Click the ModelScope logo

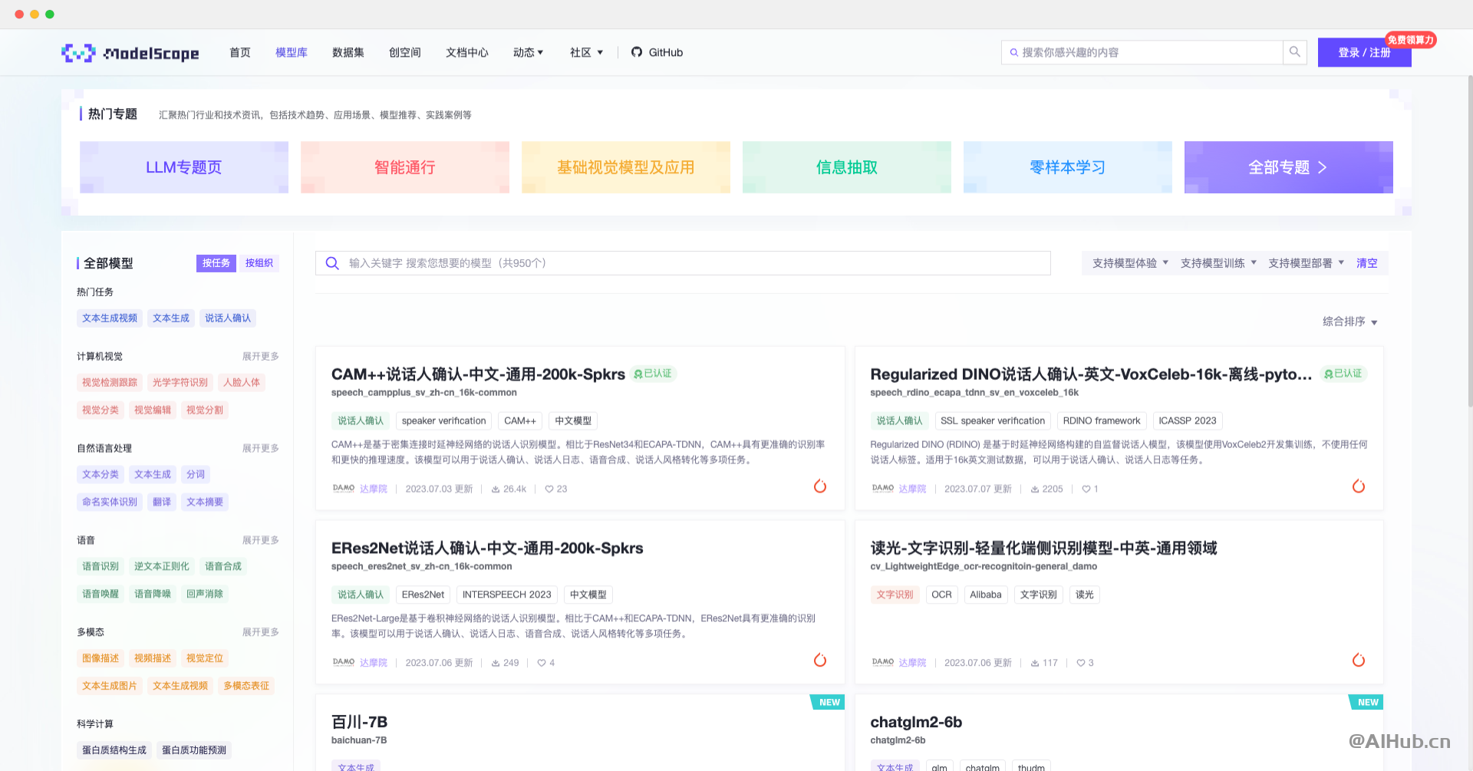click(130, 53)
